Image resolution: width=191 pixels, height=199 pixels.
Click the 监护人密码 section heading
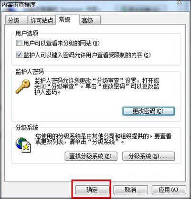coord(30,72)
